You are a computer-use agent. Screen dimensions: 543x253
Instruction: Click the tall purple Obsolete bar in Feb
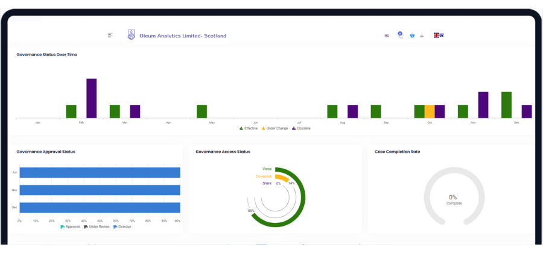click(x=92, y=98)
